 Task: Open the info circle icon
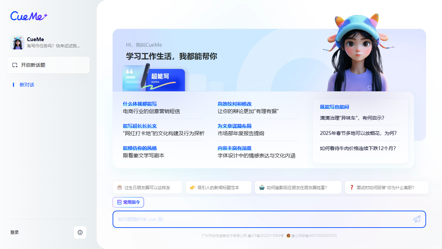click(80, 232)
